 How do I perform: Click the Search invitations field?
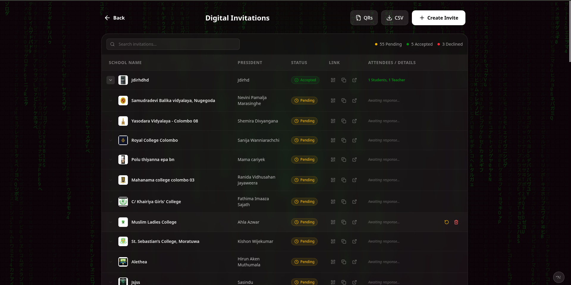173,44
